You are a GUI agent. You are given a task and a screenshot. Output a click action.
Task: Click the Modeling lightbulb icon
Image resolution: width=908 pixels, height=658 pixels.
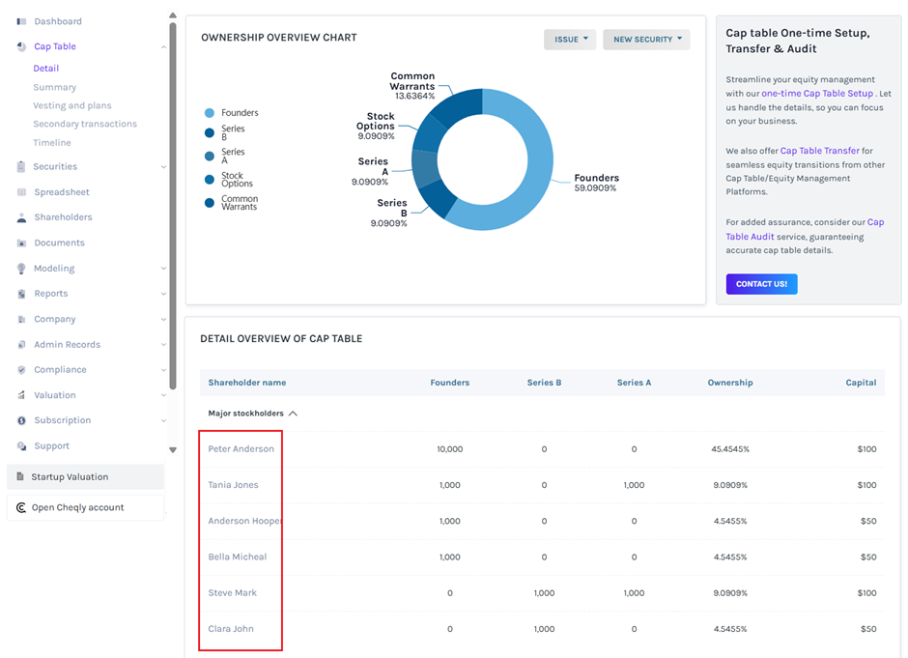tap(21, 269)
